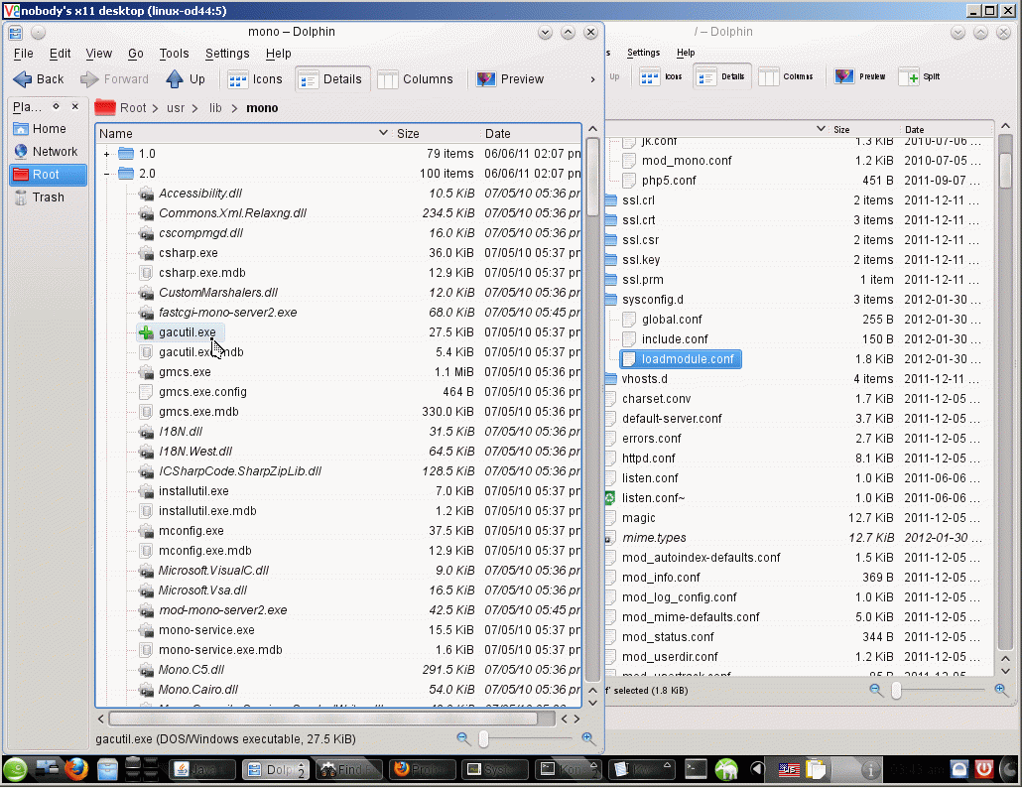Click the Forward navigation button
Screen dimensions: 1022x788
click(x=115, y=78)
